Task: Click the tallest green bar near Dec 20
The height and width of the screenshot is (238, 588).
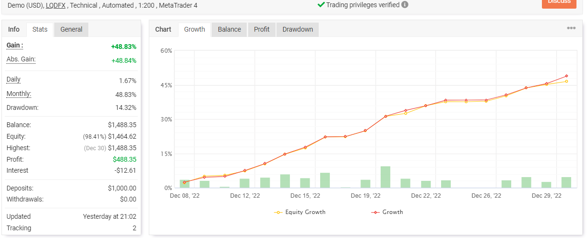Action: (x=385, y=177)
